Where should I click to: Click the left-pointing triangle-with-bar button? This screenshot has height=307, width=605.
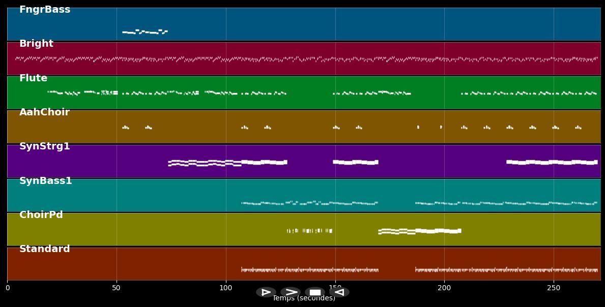click(339, 292)
